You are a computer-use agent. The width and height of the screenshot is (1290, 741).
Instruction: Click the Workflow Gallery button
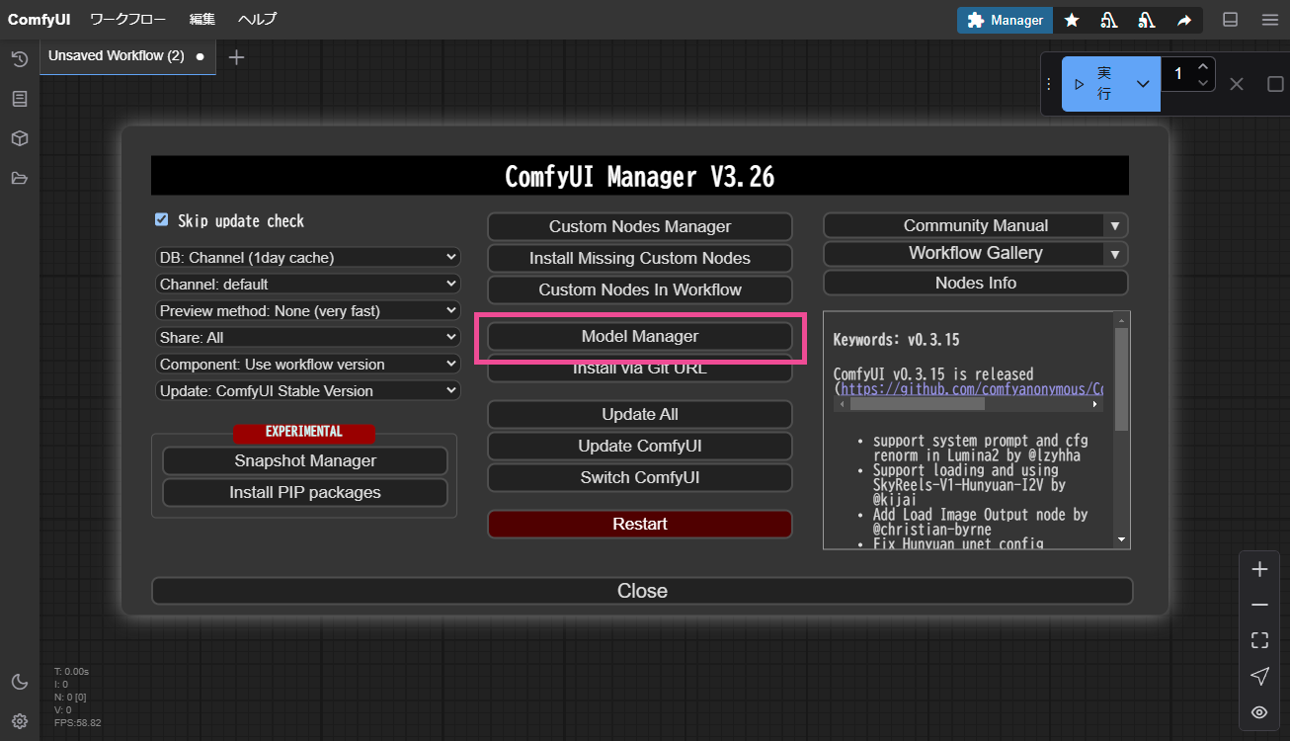click(965, 253)
